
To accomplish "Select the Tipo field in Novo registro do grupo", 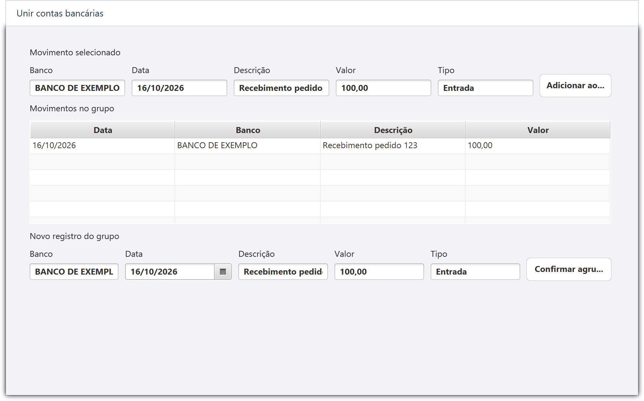I will click(x=475, y=272).
